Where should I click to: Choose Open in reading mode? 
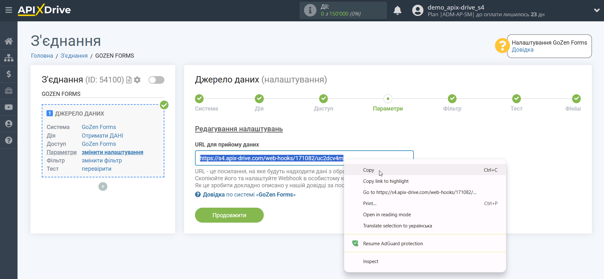pos(425,215)
